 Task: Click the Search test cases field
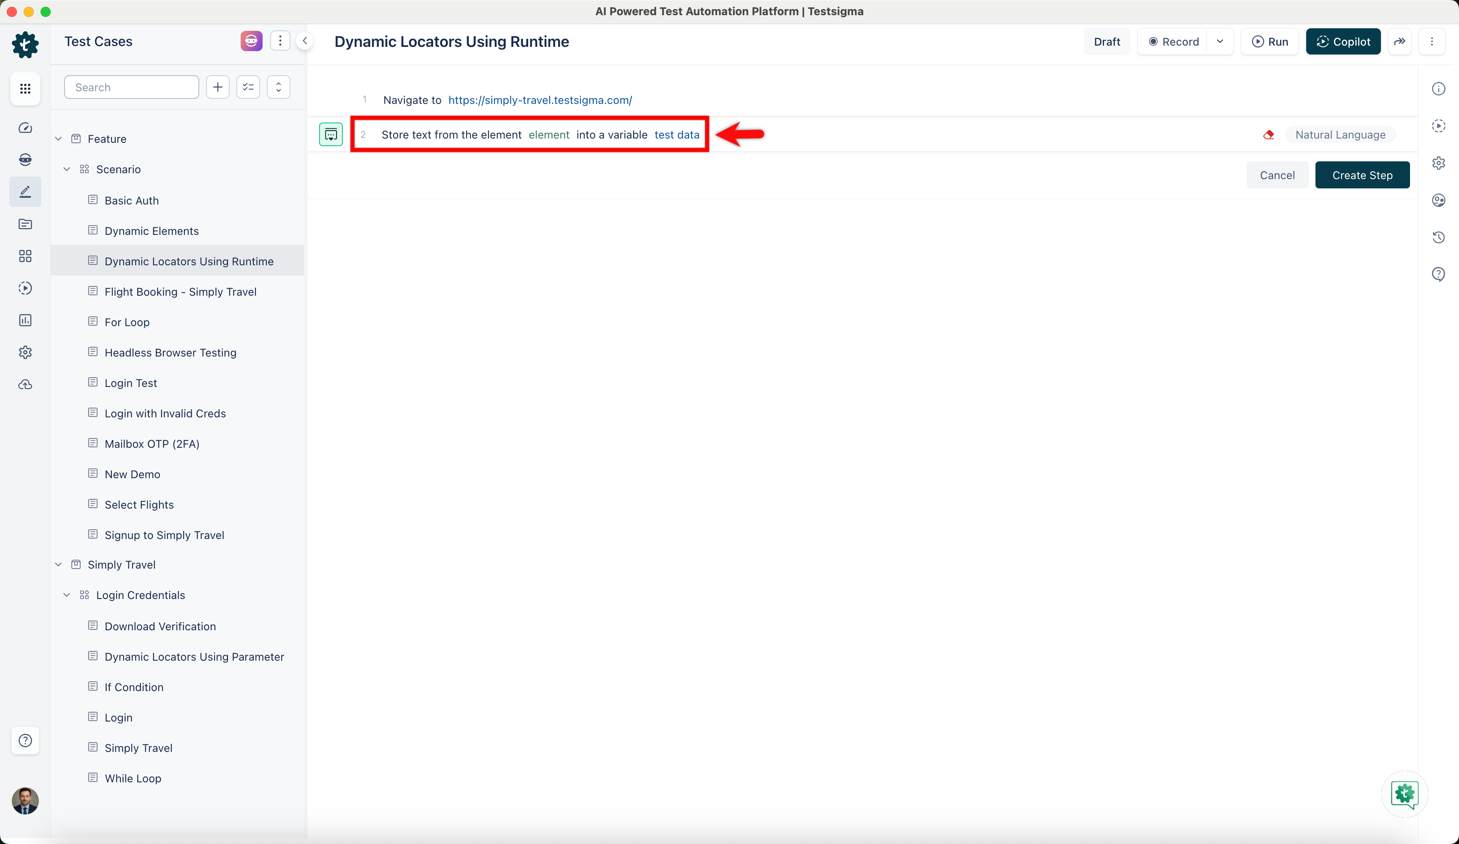coord(131,87)
